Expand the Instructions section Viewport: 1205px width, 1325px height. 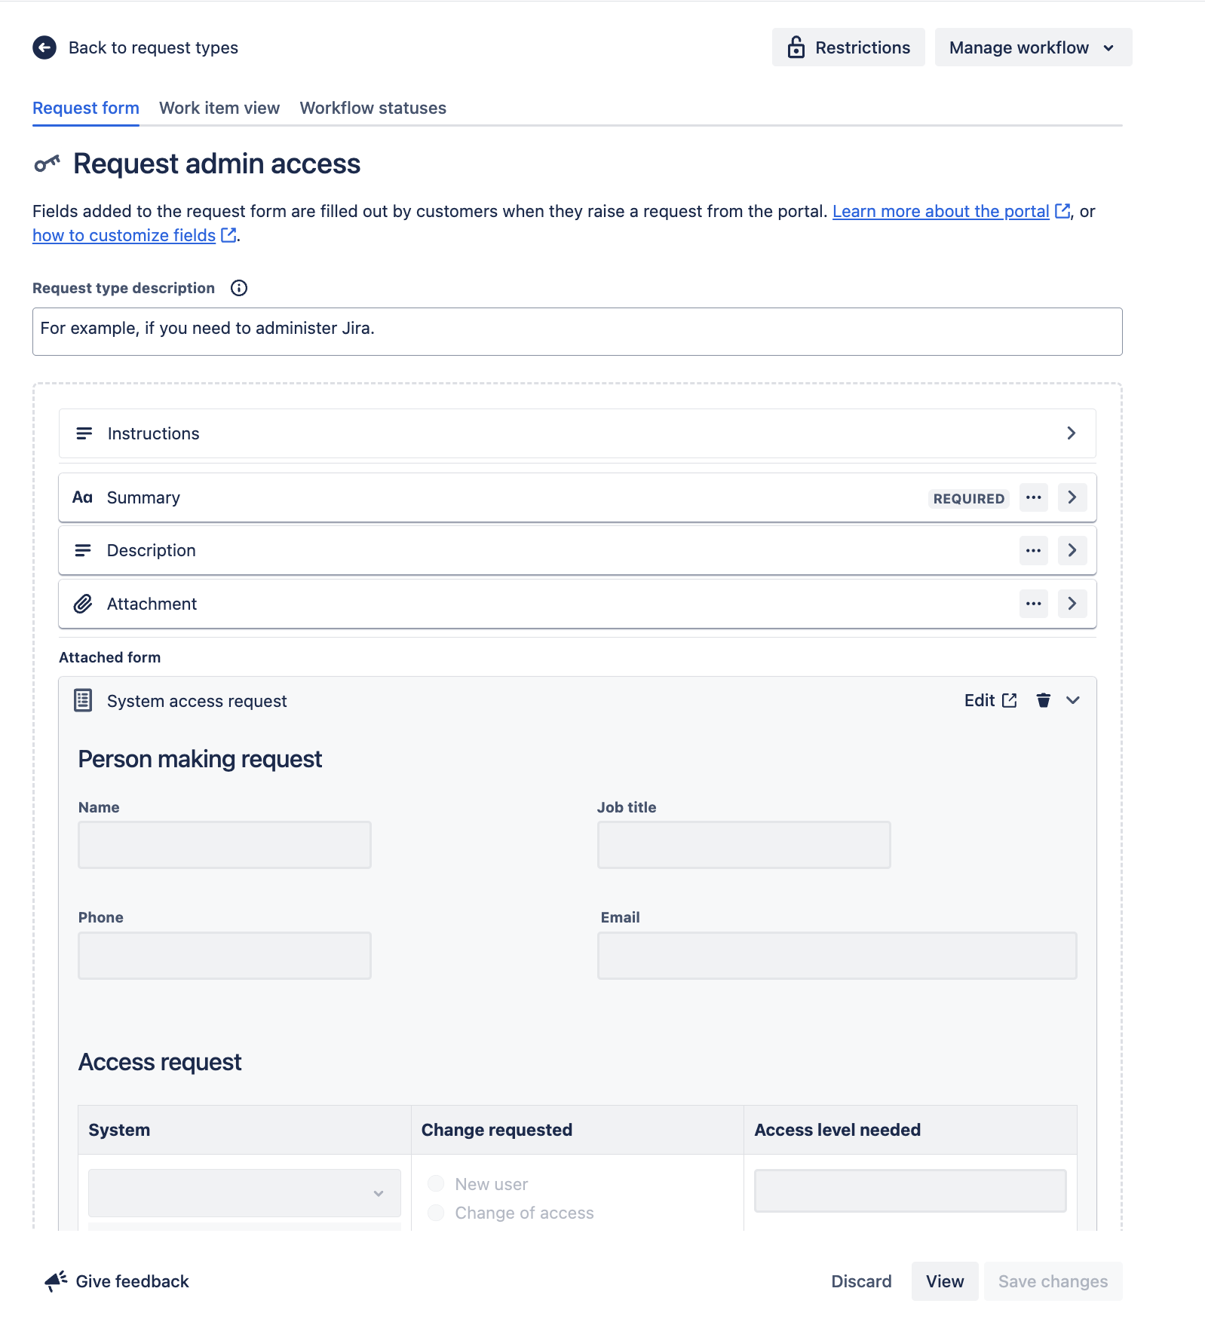(1071, 433)
